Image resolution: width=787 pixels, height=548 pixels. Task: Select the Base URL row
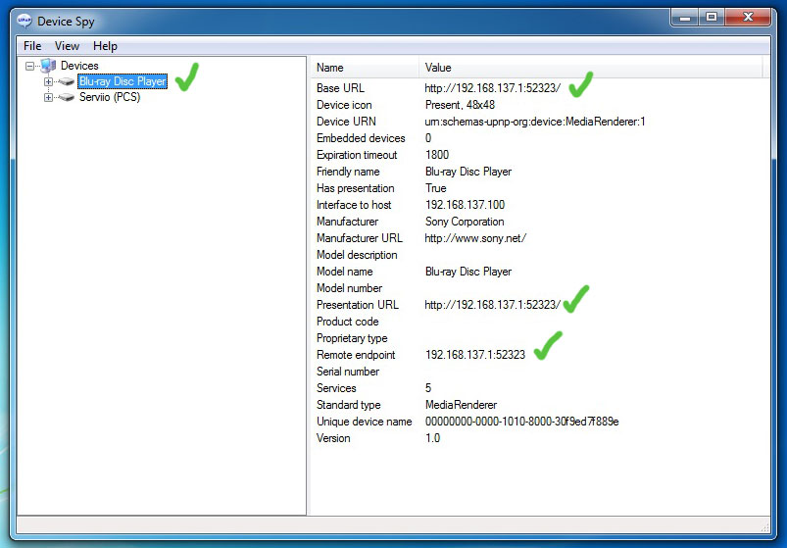340,88
